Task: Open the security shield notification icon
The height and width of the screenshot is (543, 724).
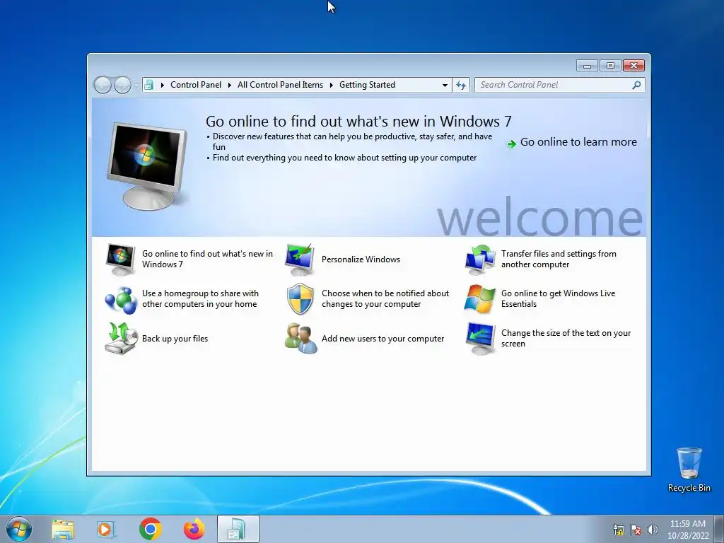Action: tap(300, 299)
